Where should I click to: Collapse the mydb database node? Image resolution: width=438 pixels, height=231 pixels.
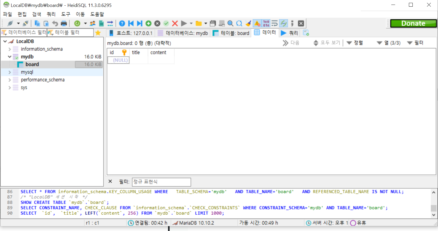(x=9, y=57)
